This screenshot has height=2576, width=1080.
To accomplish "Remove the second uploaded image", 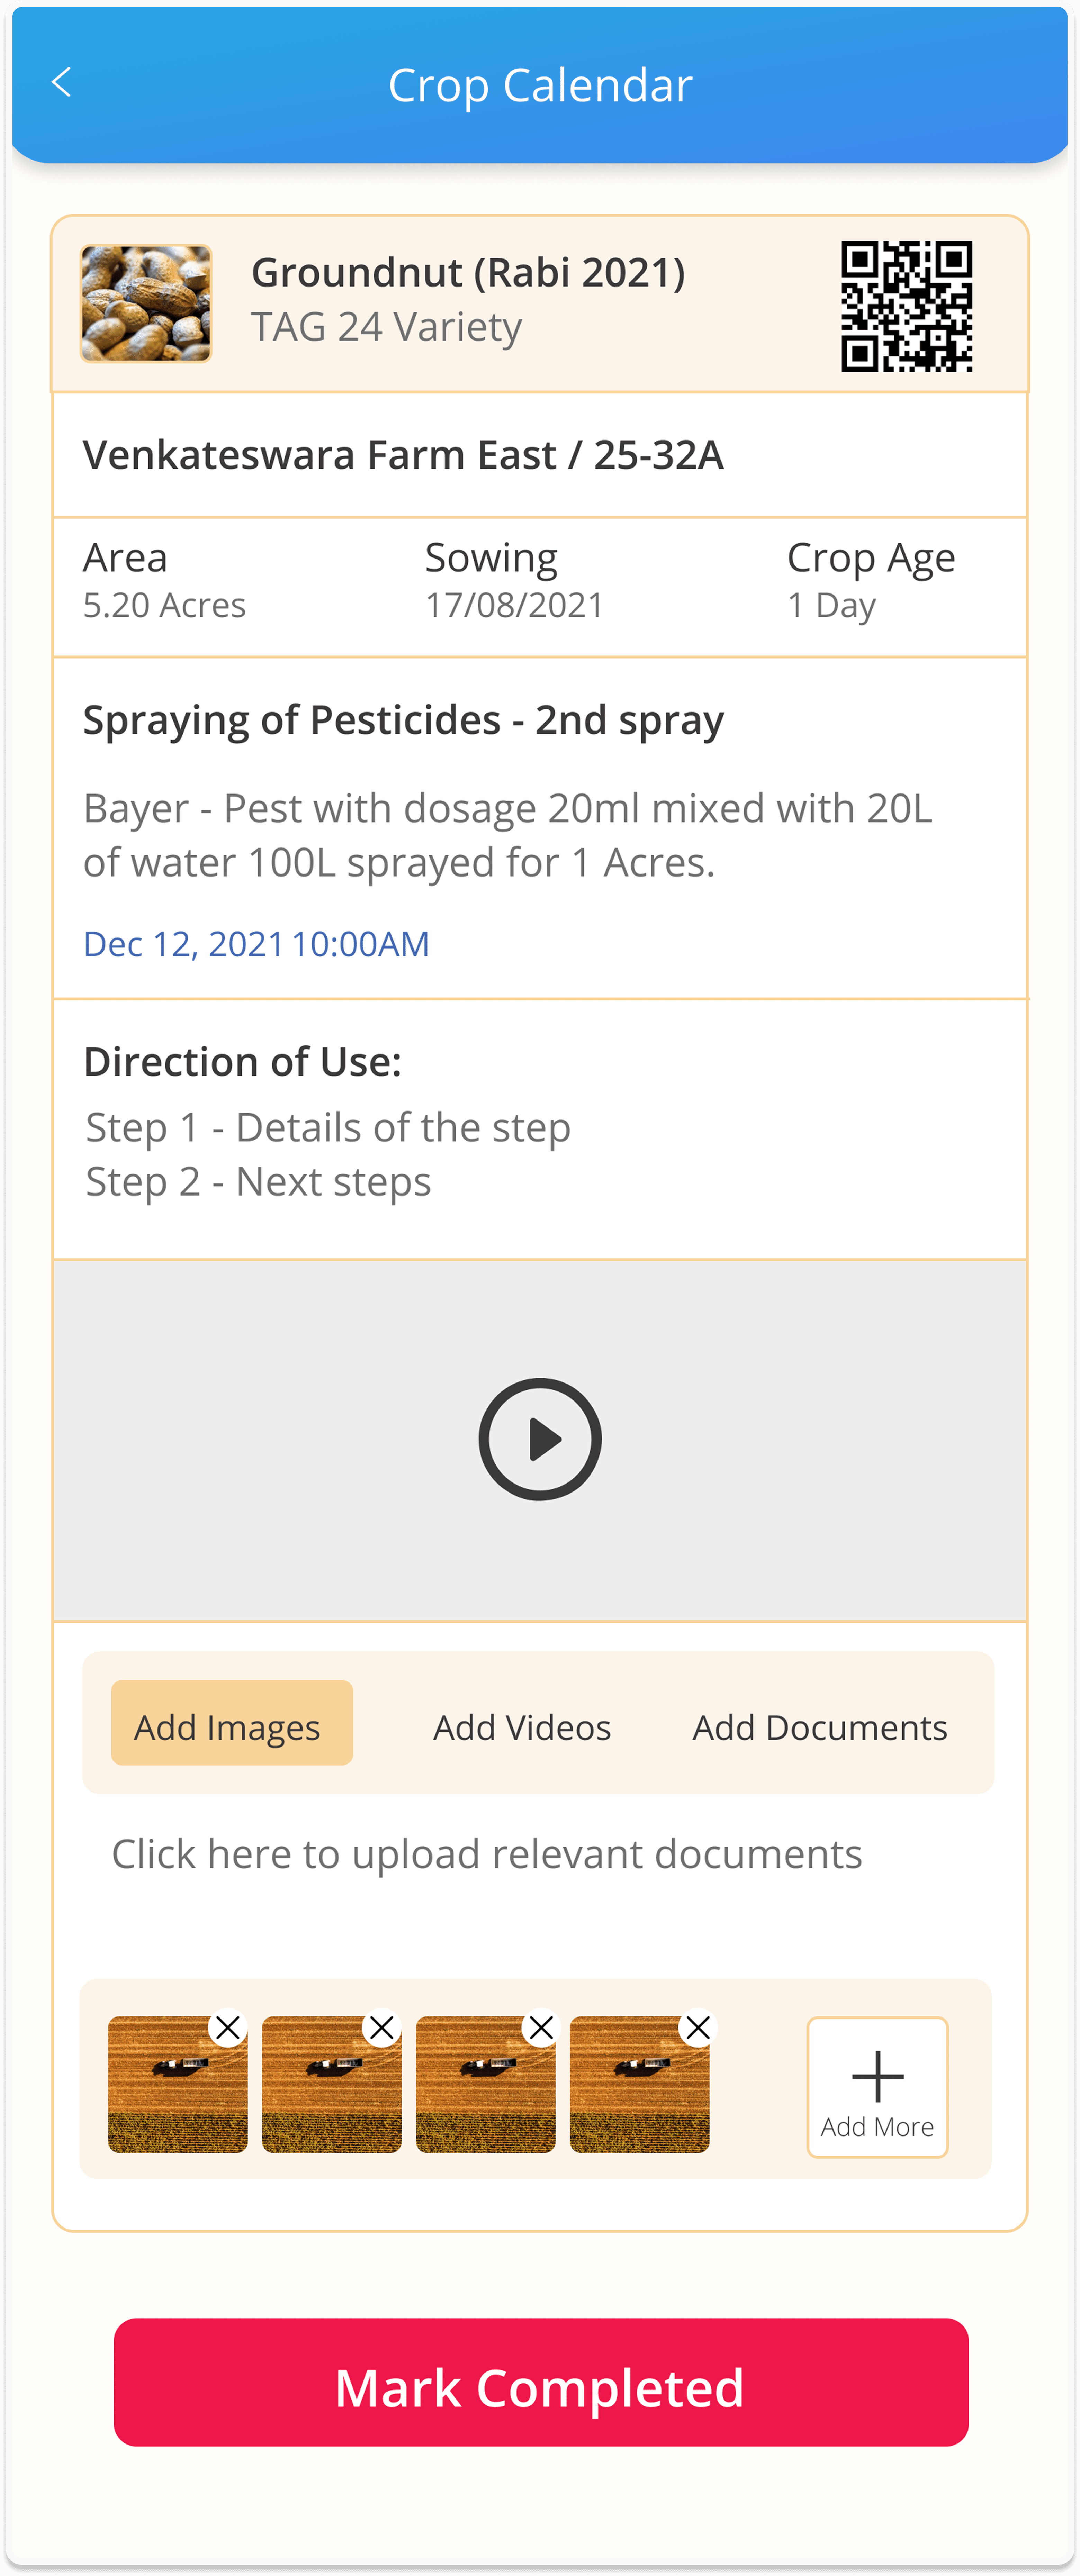I will tap(381, 2027).
